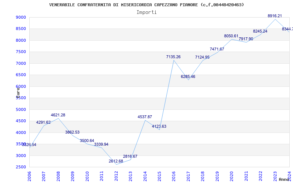Viewport: 293px width, 183px height.
Task: Click x-axis year 2023
Action: pos(275,176)
